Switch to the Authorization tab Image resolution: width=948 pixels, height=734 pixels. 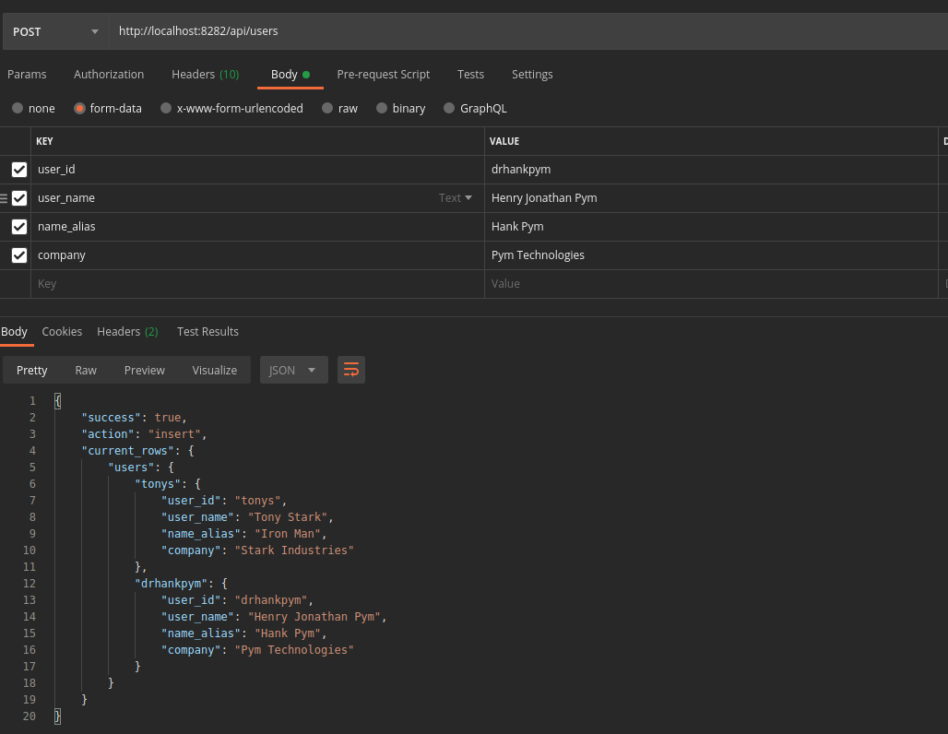[109, 75]
